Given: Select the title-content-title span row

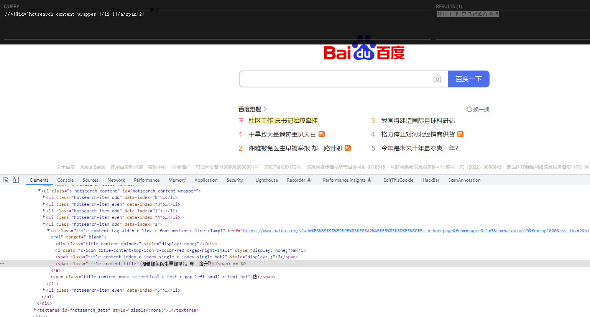Looking at the screenshot, I should [x=295, y=264].
